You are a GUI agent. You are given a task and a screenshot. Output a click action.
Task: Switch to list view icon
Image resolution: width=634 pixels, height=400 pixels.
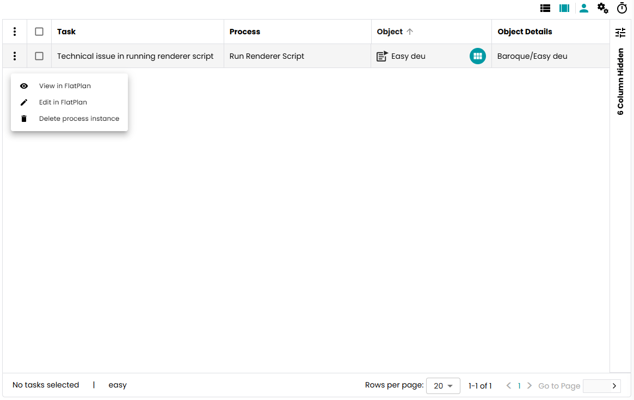pyautogui.click(x=545, y=8)
